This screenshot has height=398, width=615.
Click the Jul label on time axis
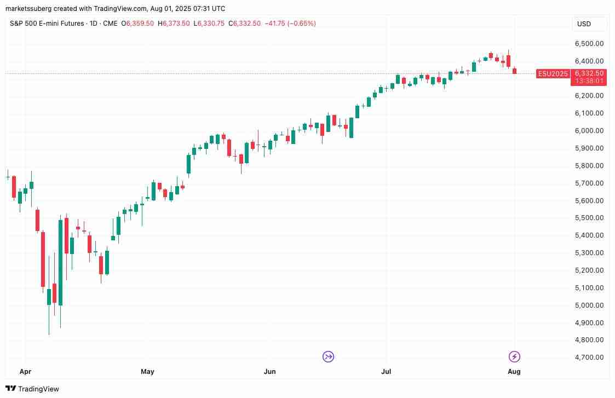pos(386,372)
